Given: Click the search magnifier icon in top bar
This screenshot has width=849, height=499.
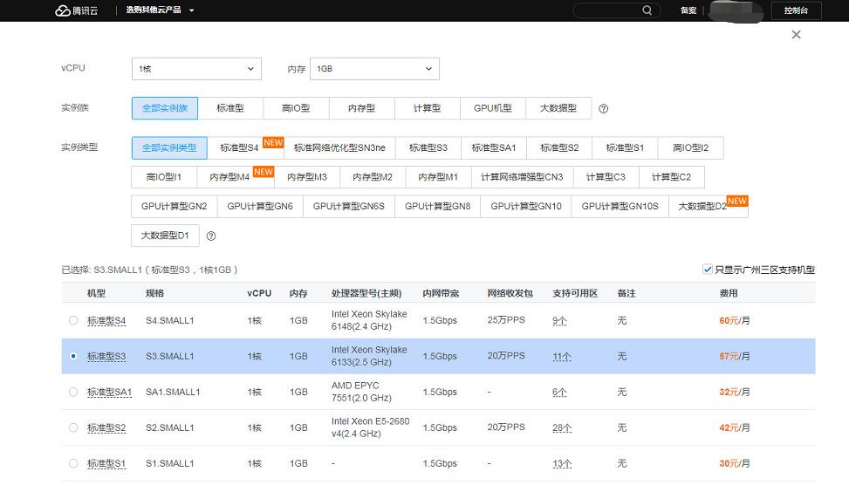Looking at the screenshot, I should tap(647, 10).
